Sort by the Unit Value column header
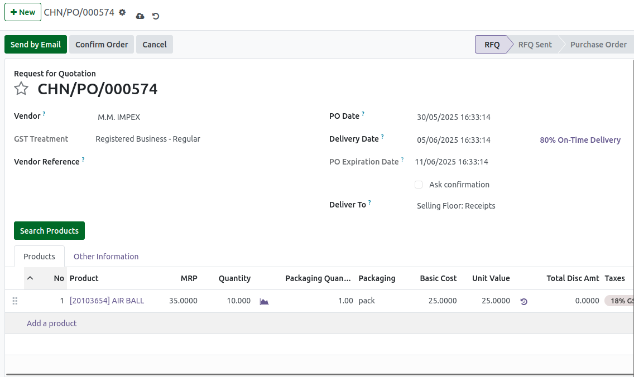This screenshot has width=634, height=377. 491,278
